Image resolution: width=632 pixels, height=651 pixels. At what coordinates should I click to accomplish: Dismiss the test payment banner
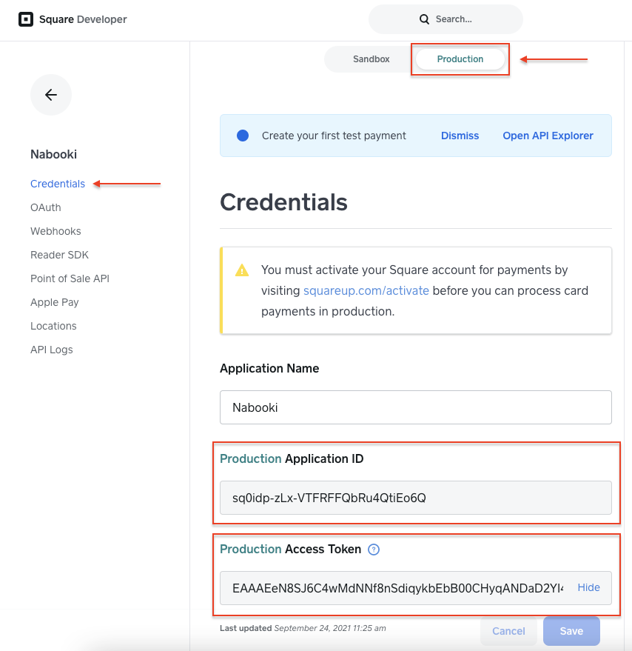(460, 136)
